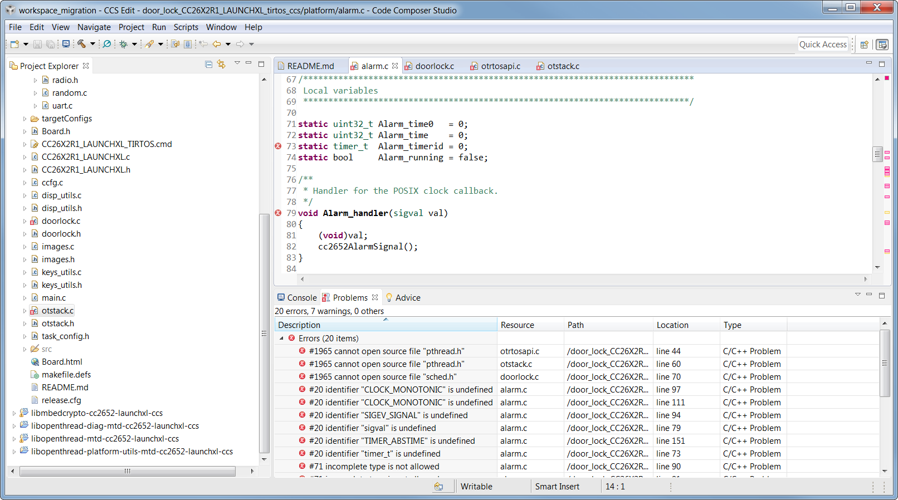Switch to the doorlock.c editor tab
The width and height of the screenshot is (898, 500).
(x=429, y=66)
